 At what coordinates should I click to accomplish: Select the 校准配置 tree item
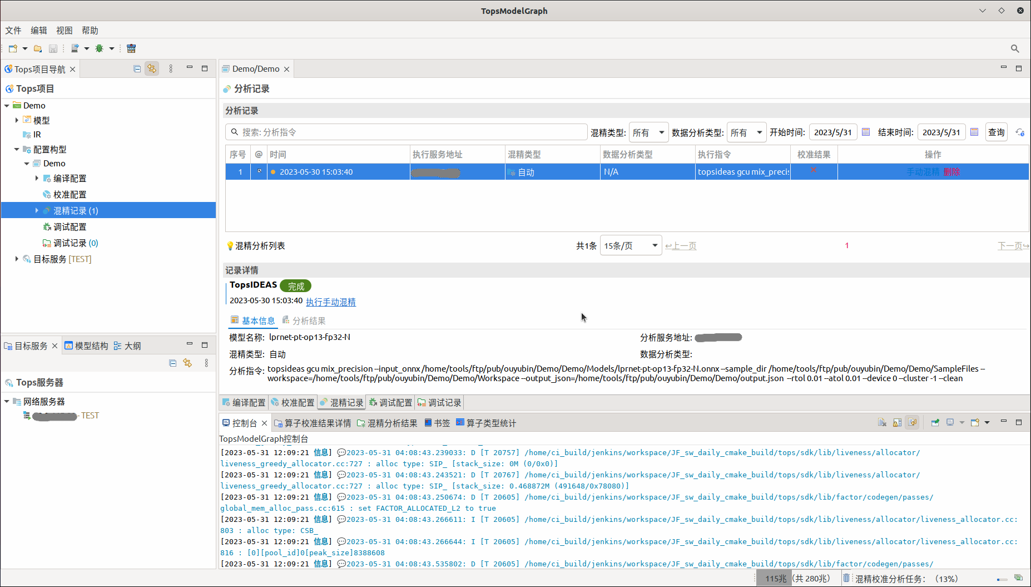point(70,194)
